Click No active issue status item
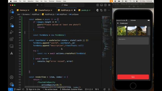The width and height of the screenshot is (162, 91). click(50, 89)
